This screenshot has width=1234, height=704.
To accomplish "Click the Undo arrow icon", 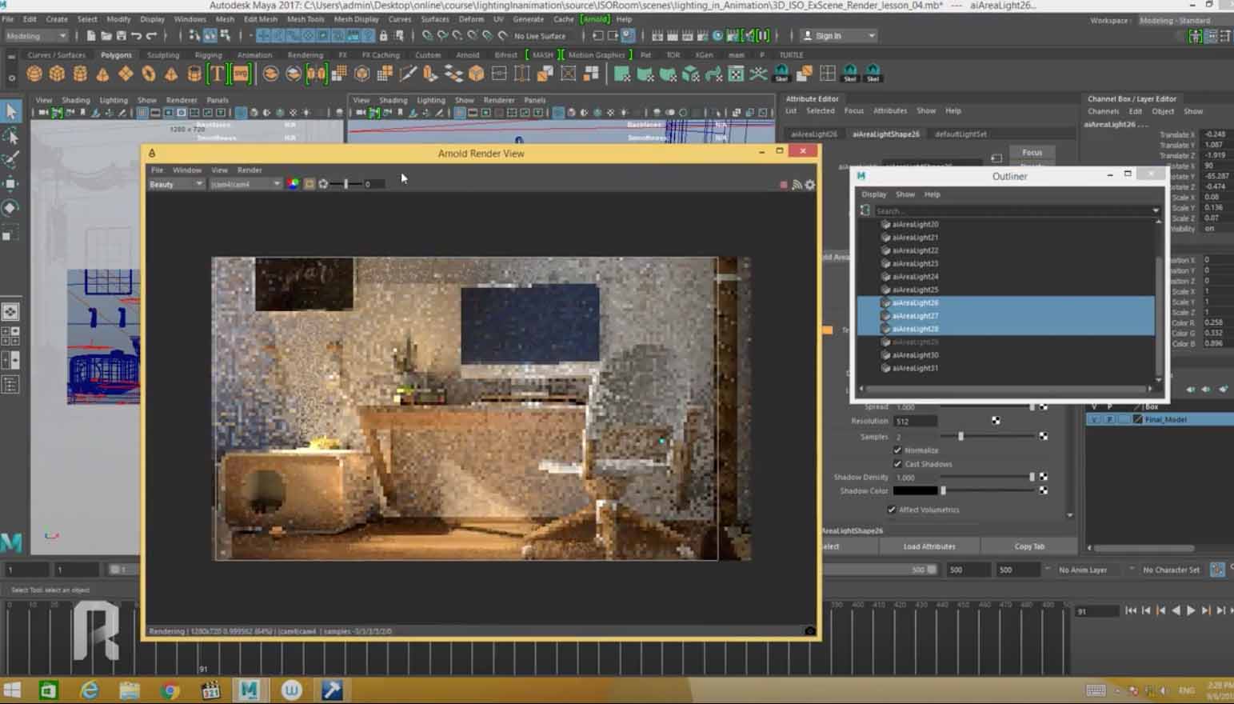I will [136, 36].
